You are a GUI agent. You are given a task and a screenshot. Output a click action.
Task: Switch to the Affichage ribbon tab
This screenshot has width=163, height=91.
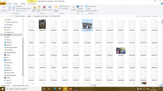(23, 4)
